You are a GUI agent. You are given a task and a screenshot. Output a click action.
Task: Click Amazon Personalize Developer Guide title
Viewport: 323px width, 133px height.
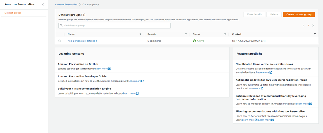(x=82, y=76)
